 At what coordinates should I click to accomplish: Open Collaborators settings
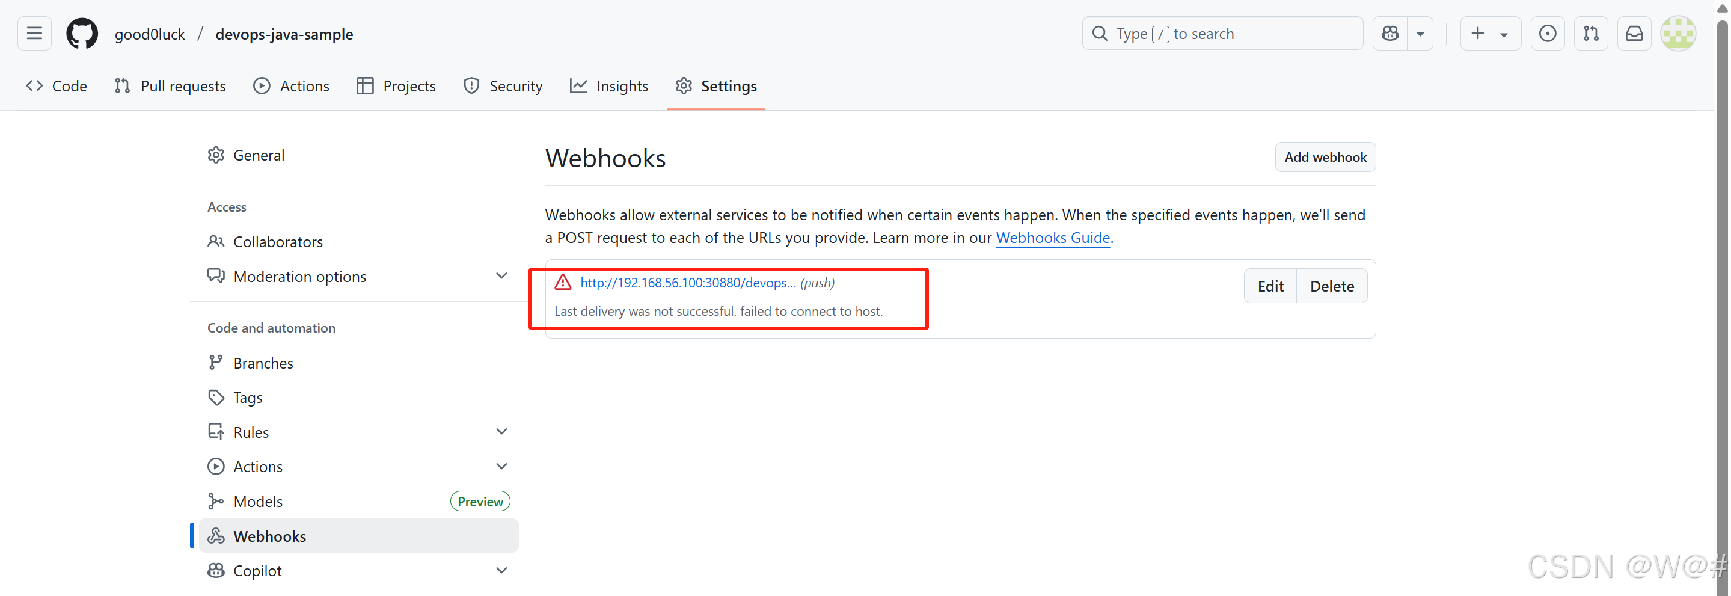pyautogui.click(x=359, y=242)
